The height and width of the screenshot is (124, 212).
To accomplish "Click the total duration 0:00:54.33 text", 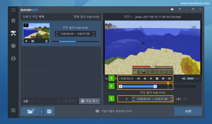I will tap(127, 79).
